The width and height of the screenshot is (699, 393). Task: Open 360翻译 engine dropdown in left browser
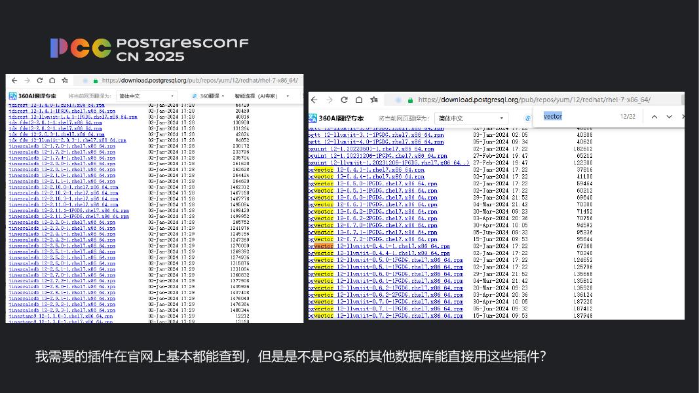click(208, 96)
